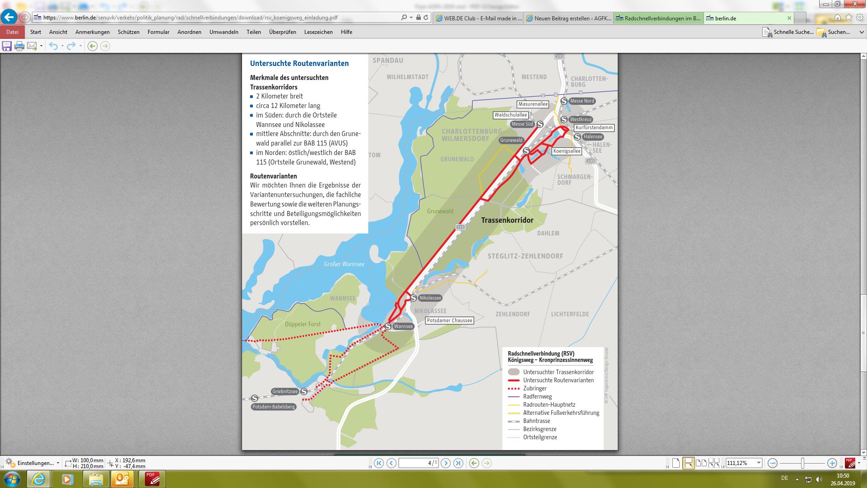This screenshot has width=867, height=488.
Task: Open the Anordnen menu
Action: pyautogui.click(x=189, y=32)
